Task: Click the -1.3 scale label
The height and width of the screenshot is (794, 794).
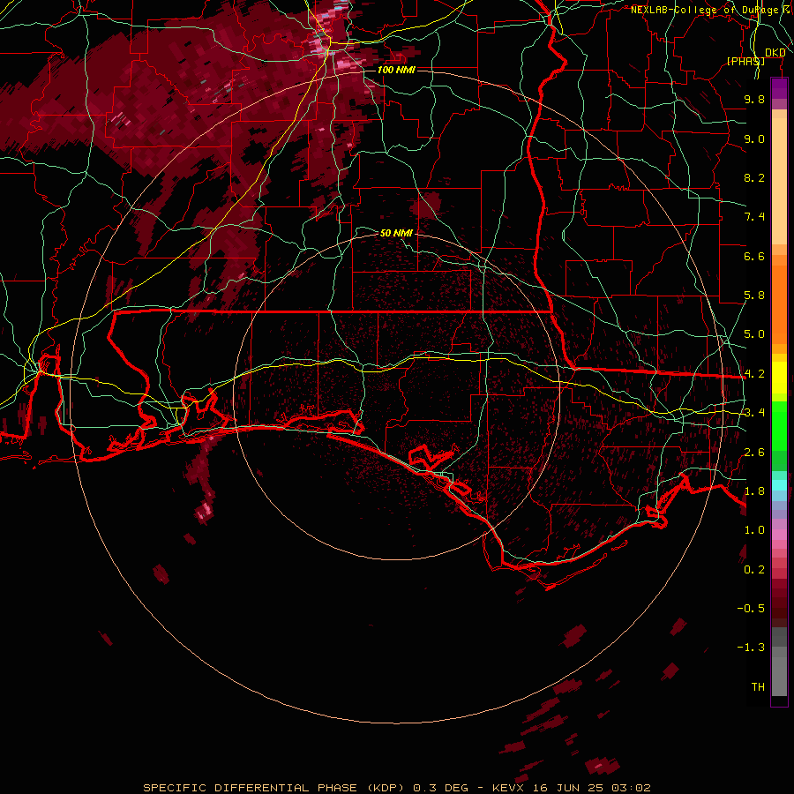Action: pos(751,648)
